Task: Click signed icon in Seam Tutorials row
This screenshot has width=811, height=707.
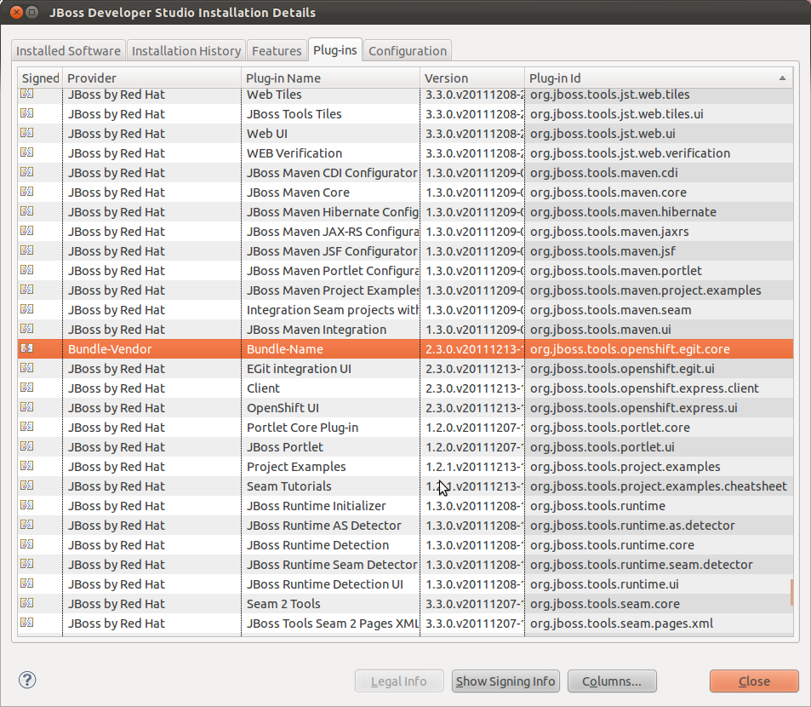Action: click(27, 486)
